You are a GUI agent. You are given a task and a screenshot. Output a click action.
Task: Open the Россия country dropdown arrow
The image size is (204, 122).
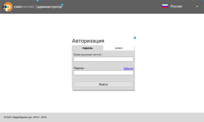click(197, 6)
